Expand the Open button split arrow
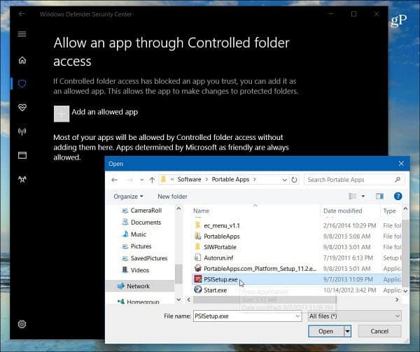 pos(347,332)
